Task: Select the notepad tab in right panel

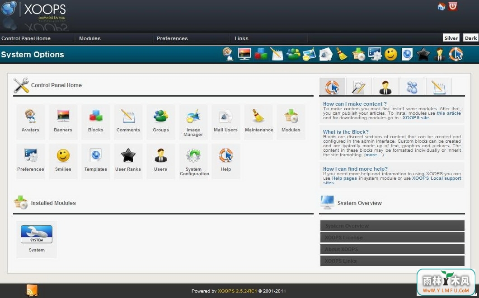Action: tap(439, 87)
